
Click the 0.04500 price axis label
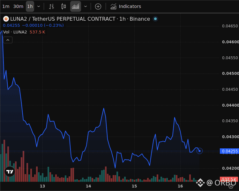click(230, 74)
